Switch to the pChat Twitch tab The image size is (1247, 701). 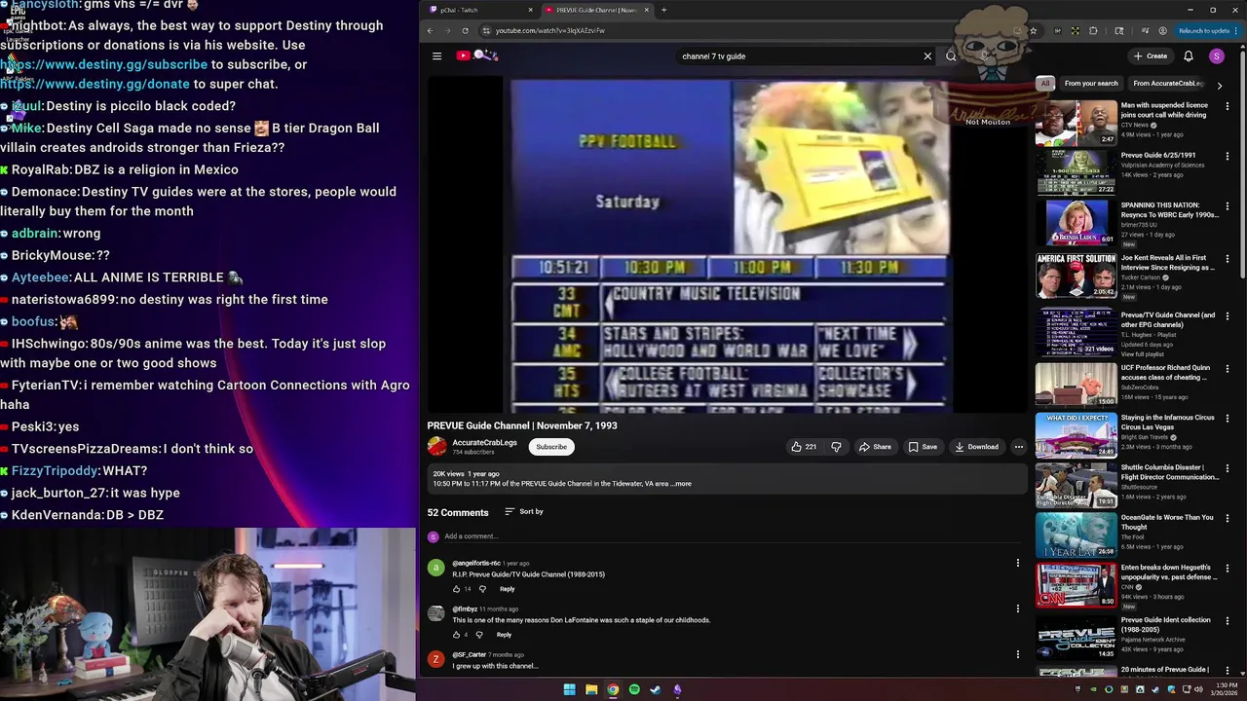[x=481, y=10]
